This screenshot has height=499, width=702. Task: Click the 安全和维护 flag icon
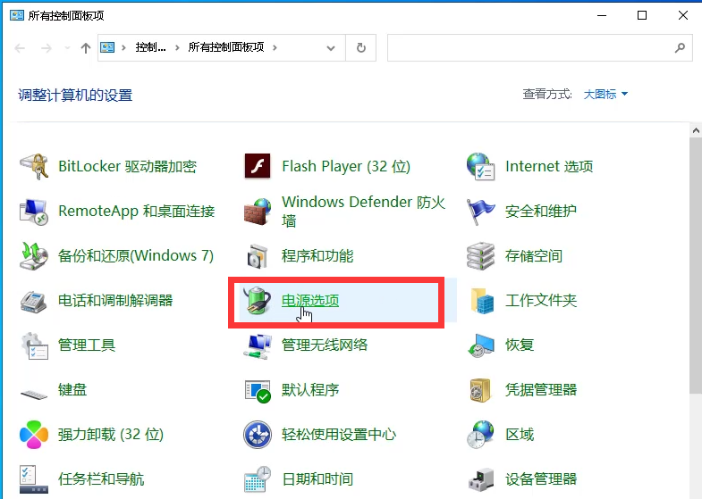(x=481, y=212)
